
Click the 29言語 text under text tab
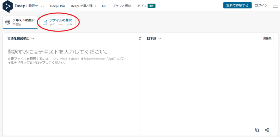click(17, 24)
